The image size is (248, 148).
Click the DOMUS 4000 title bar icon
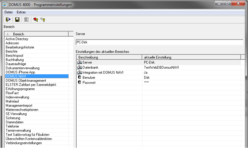coord(5,5)
